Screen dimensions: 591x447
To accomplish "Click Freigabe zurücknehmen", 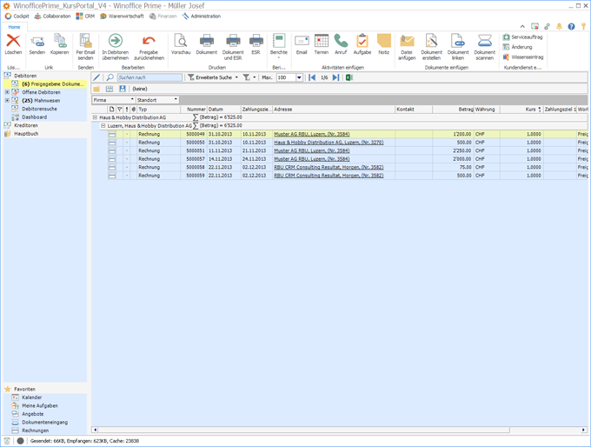I will (x=149, y=47).
